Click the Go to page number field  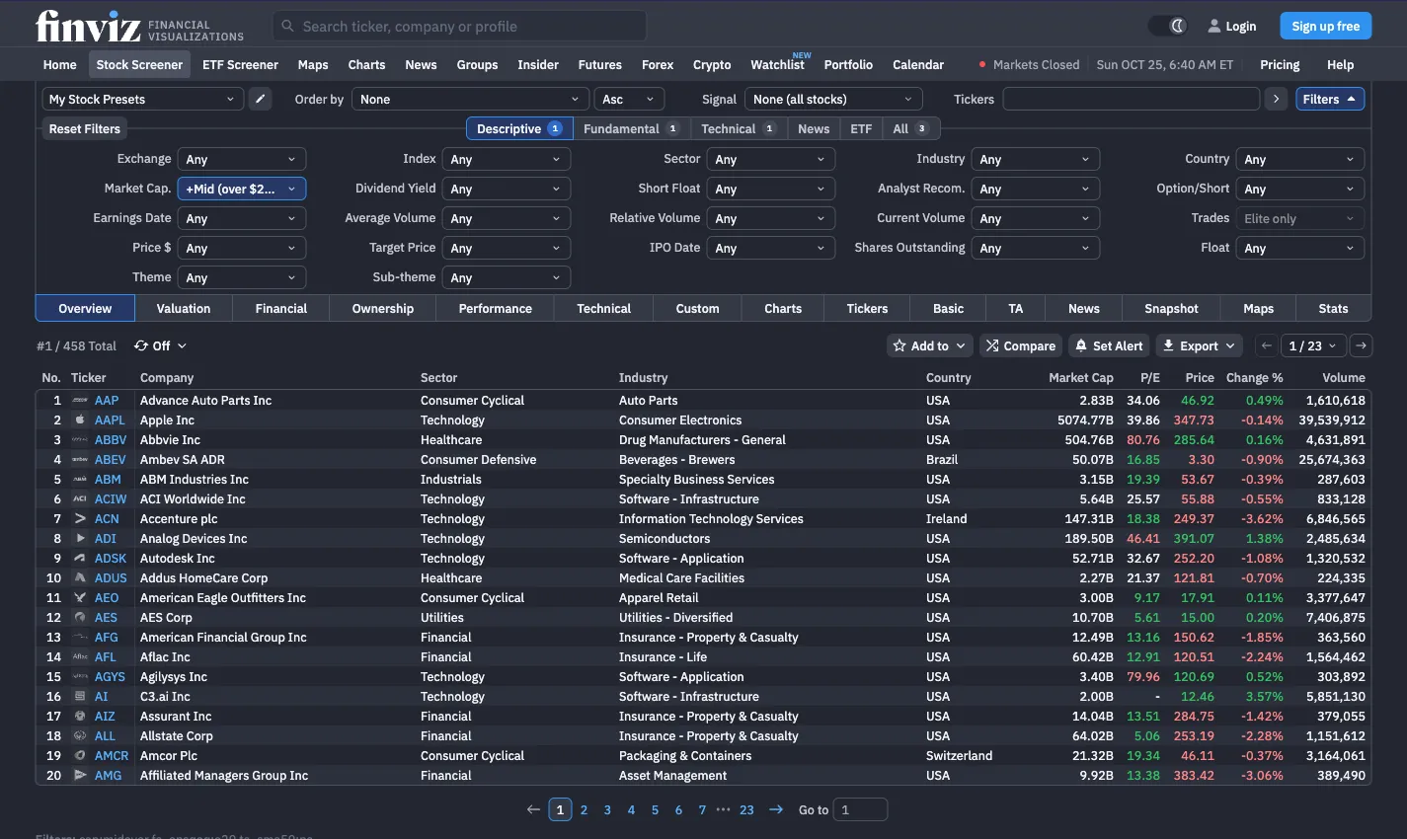click(860, 809)
